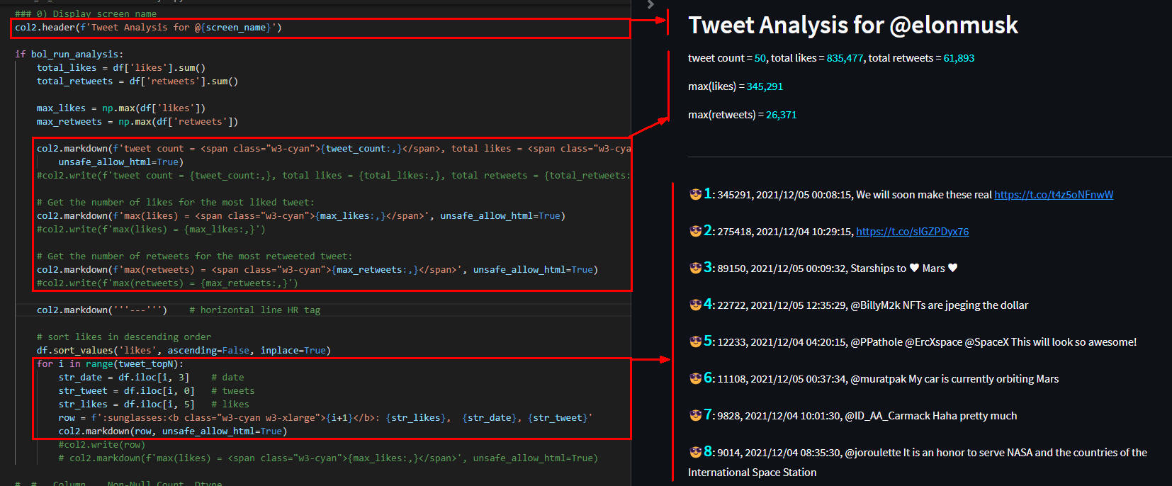The image size is (1172, 486).
Task: Click the cyan rank number 7
Action: point(708,414)
